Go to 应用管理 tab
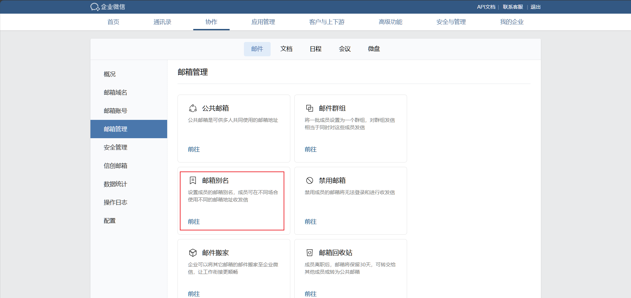 point(263,22)
